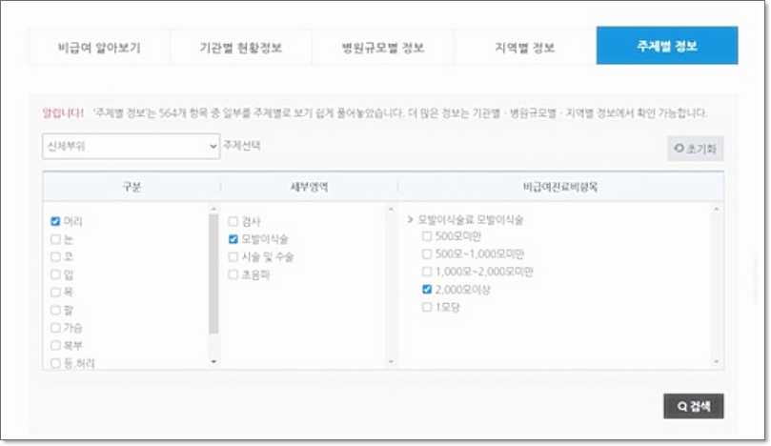Image resolution: width=771 pixels, height=446 pixels.
Task: Uncheck the 모발이식술 checkbox in 세부영역
Action: click(233, 239)
